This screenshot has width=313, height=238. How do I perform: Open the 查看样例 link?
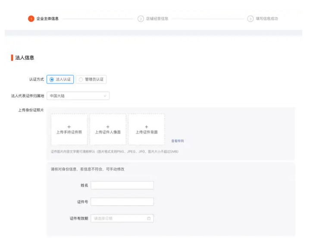coord(177,141)
